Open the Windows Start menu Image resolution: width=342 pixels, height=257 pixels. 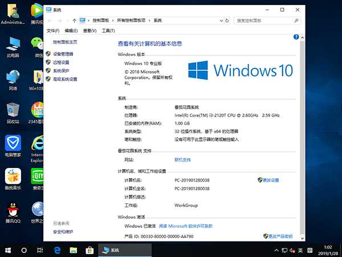pyautogui.click(x=8, y=250)
